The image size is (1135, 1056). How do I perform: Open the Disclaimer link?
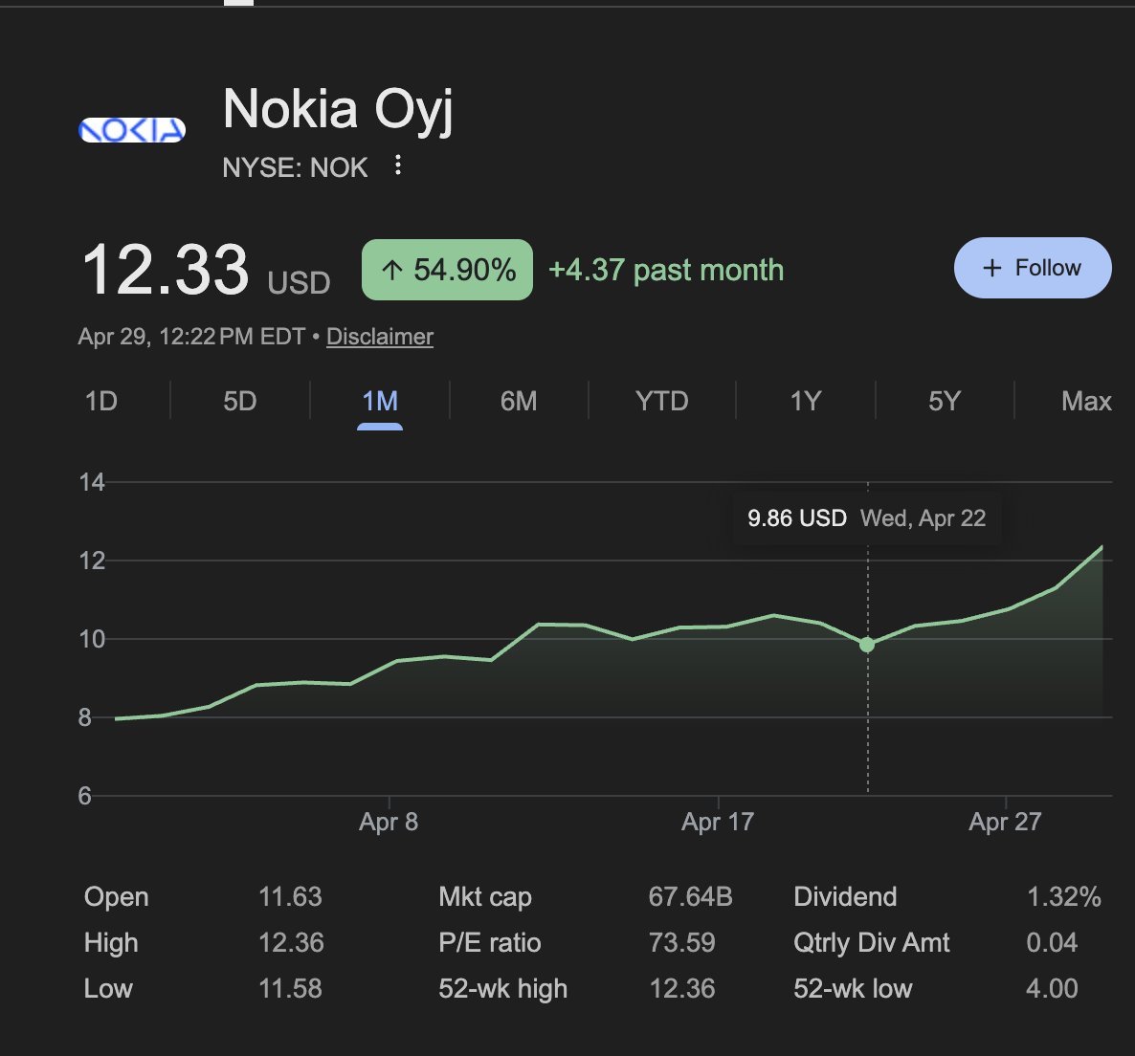(x=379, y=337)
